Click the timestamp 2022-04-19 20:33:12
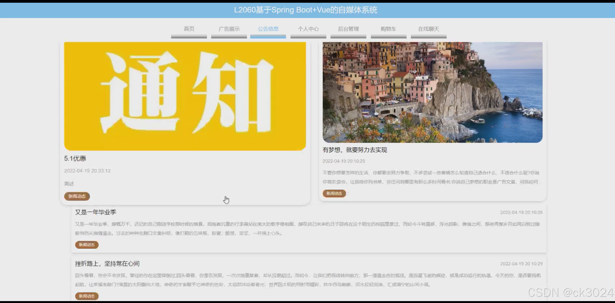 (x=87, y=170)
